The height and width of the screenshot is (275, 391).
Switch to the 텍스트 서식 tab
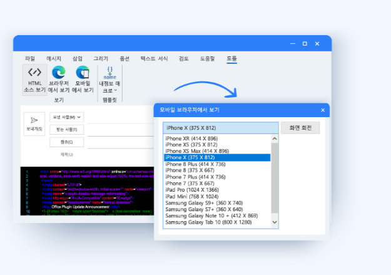tap(154, 58)
